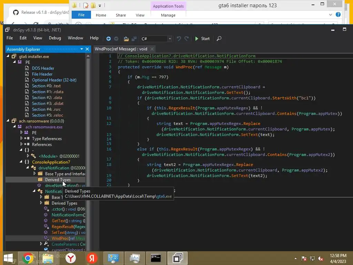Collapse the driveNotification class node
The height and width of the screenshot is (265, 353).
(x=28, y=167)
